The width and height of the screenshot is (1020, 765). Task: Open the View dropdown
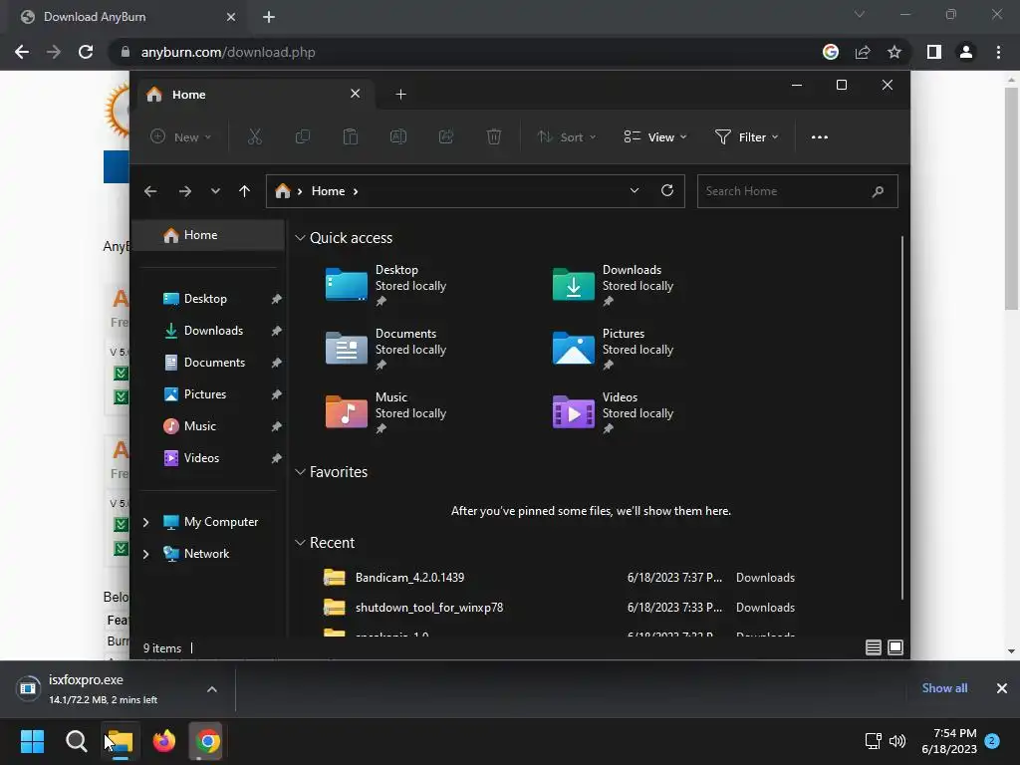coord(655,137)
